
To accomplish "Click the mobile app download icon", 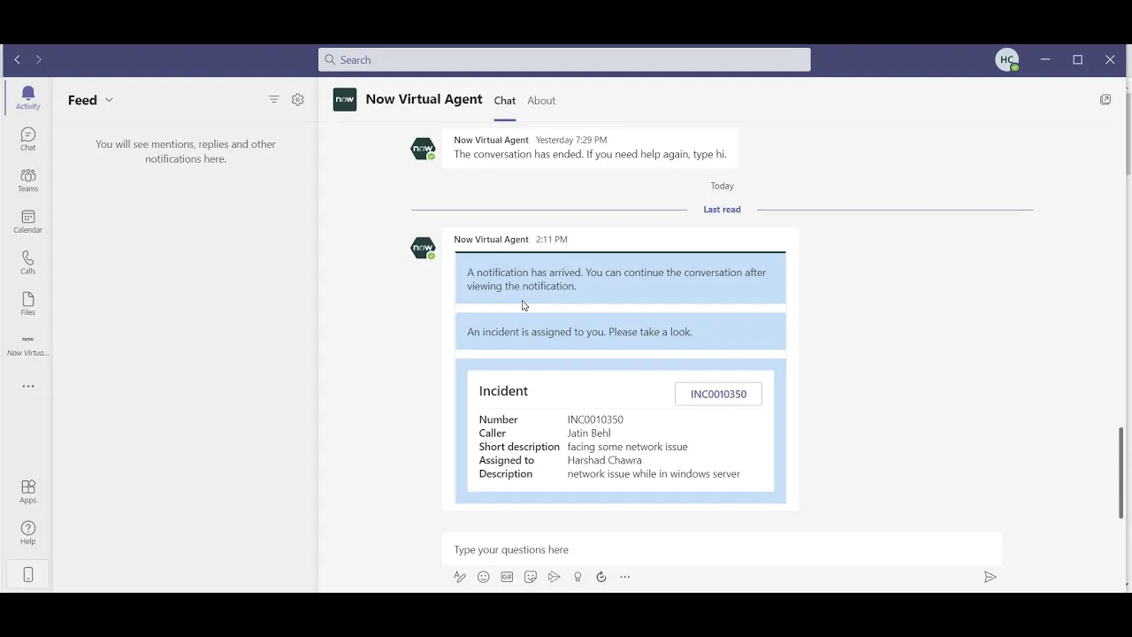I will click(27, 575).
